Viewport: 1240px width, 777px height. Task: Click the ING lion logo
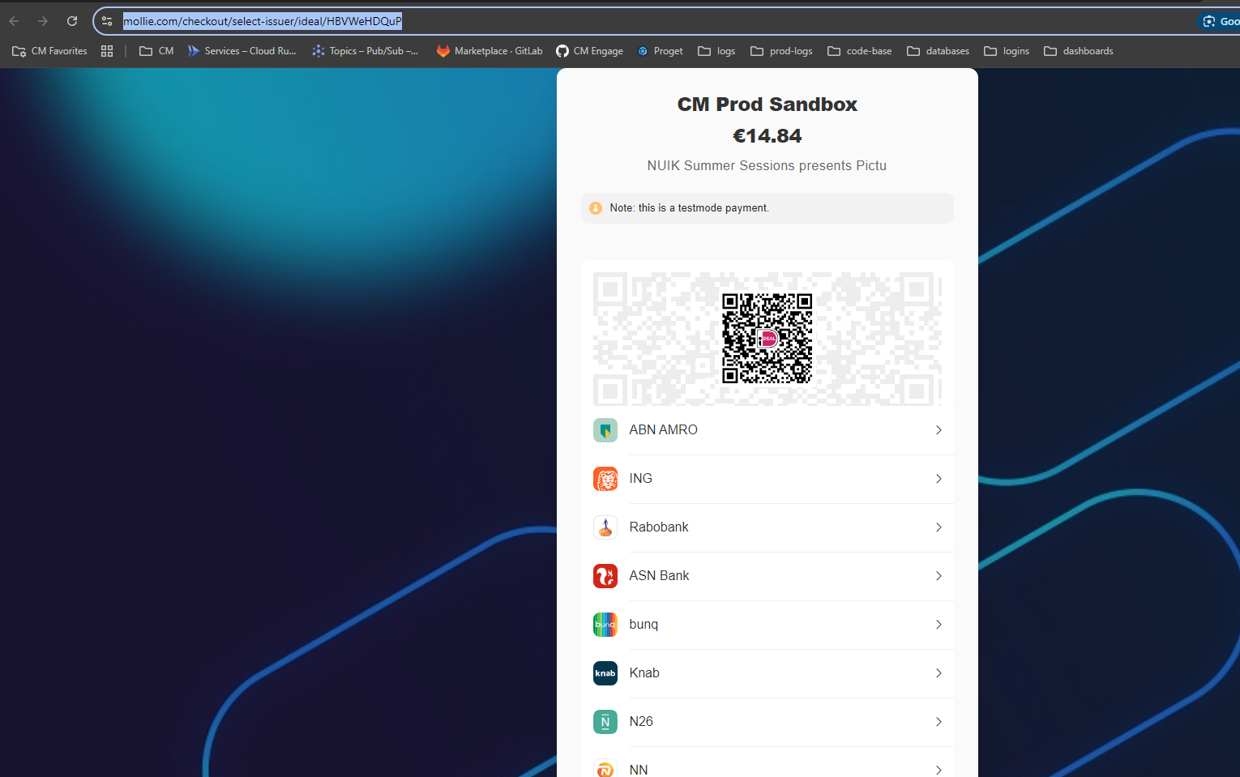pyautogui.click(x=605, y=479)
